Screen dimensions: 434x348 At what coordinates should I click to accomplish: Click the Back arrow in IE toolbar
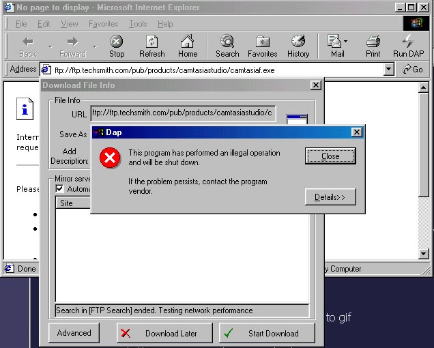[x=28, y=42]
